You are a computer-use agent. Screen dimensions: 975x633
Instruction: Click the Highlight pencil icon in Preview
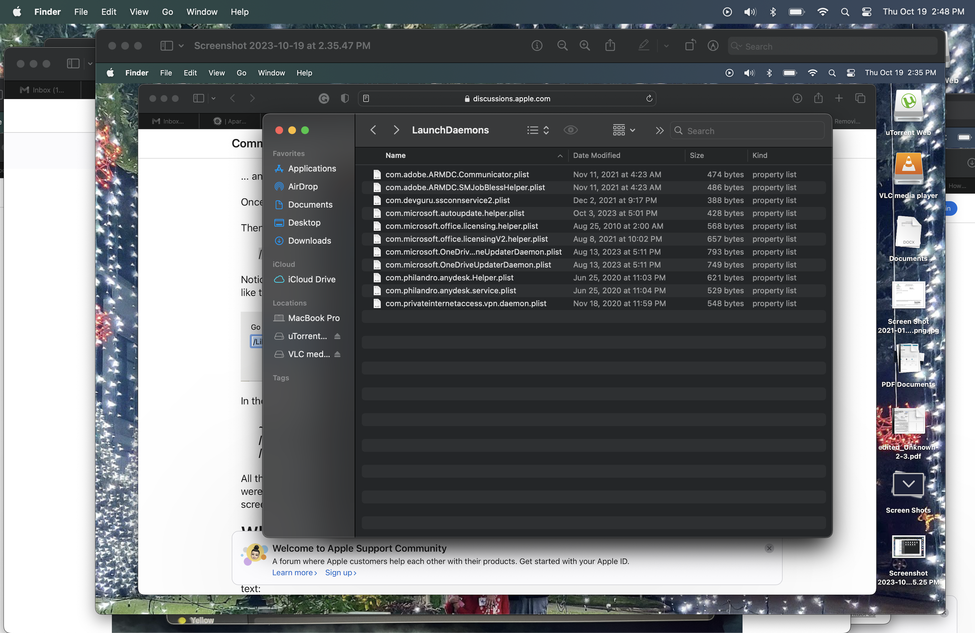644,45
